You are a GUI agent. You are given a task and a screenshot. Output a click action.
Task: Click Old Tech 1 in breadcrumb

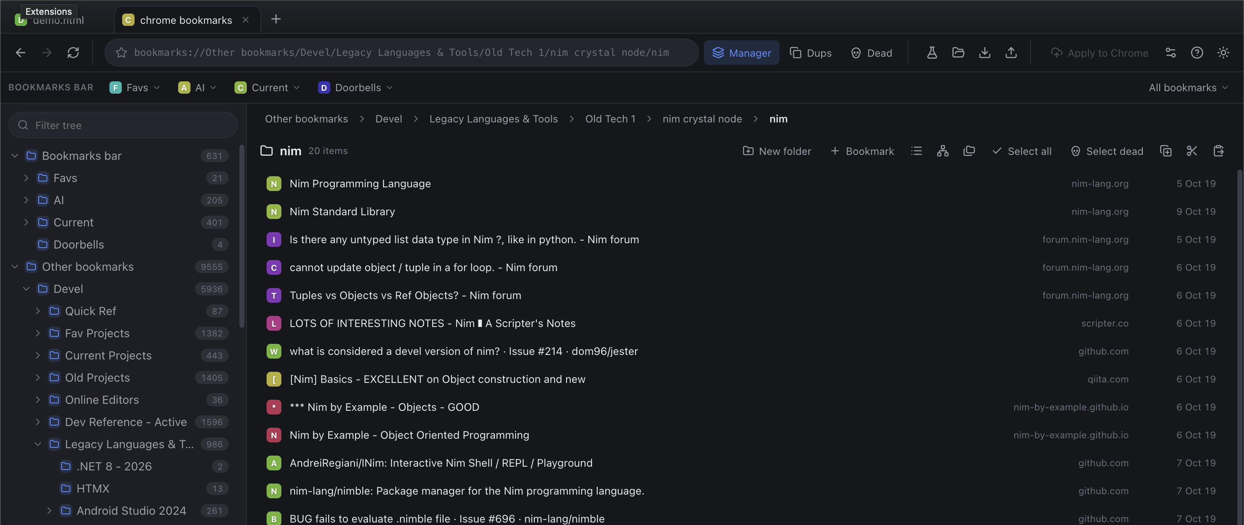pyautogui.click(x=610, y=119)
